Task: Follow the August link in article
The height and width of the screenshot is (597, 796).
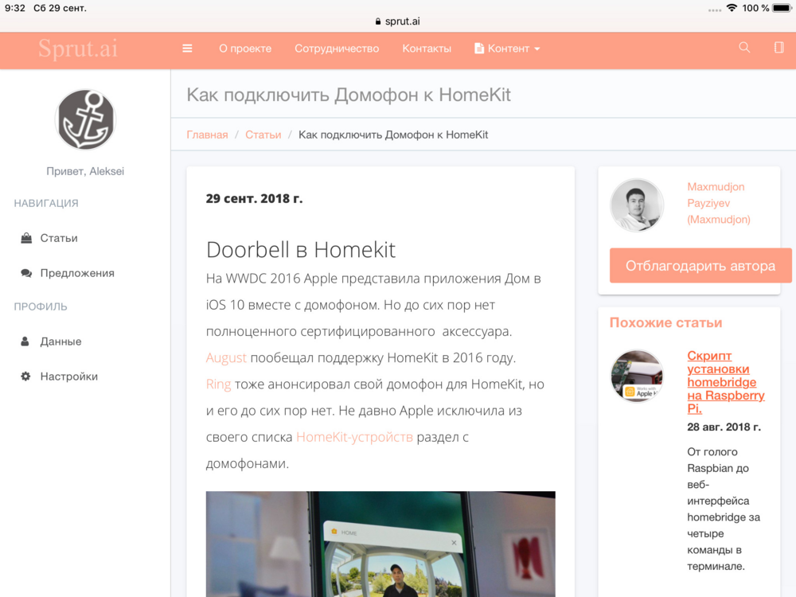Action: [x=226, y=358]
